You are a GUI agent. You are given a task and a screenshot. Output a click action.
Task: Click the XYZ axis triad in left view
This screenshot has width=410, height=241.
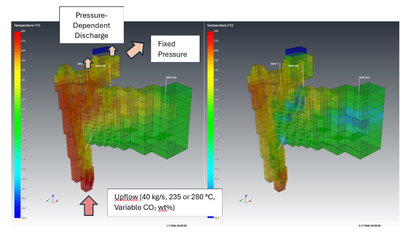point(51,198)
